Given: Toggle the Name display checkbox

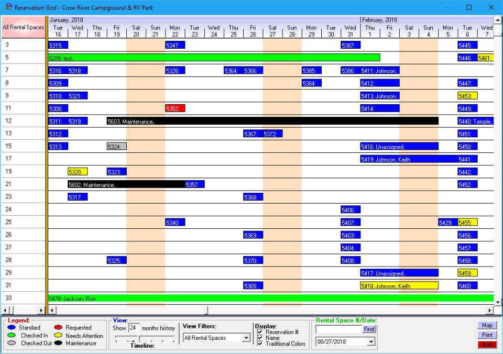Looking at the screenshot, I should pos(260,338).
